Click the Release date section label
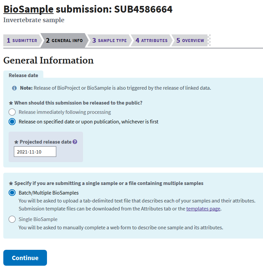This screenshot has width=263, height=270. [23, 75]
